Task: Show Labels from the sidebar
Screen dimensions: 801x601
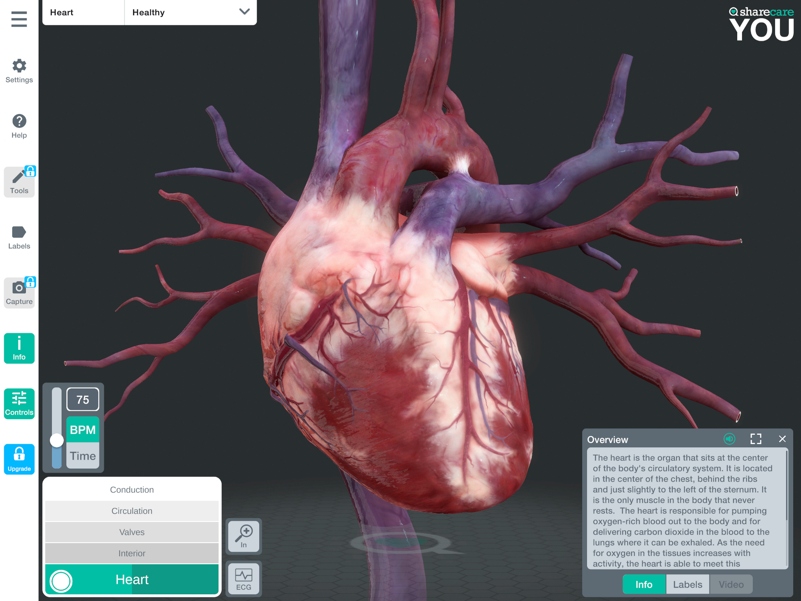Action: tap(19, 237)
